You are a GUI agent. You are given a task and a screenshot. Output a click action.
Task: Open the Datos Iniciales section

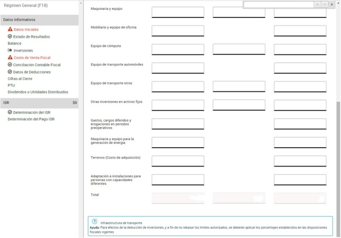(x=26, y=29)
